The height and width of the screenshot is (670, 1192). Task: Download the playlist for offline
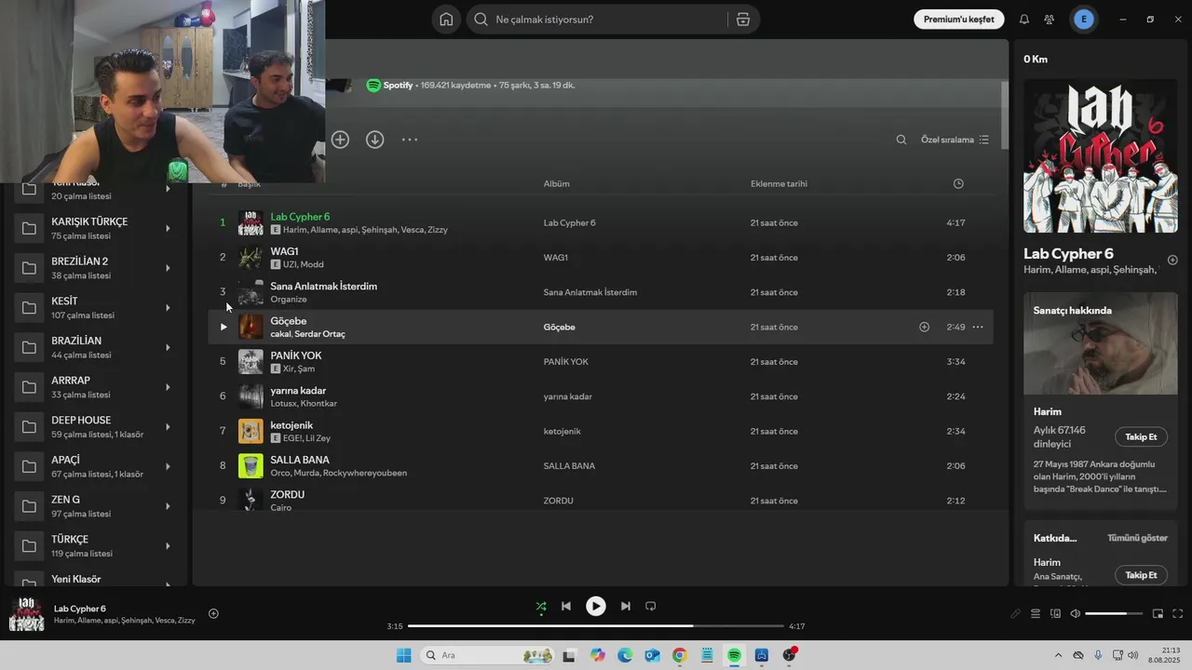click(374, 140)
